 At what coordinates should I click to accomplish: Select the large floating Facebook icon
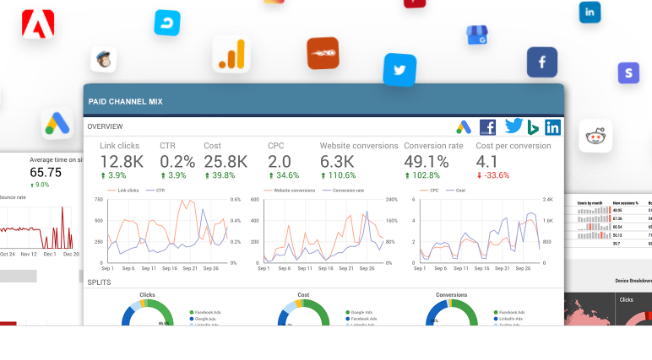[x=541, y=62]
